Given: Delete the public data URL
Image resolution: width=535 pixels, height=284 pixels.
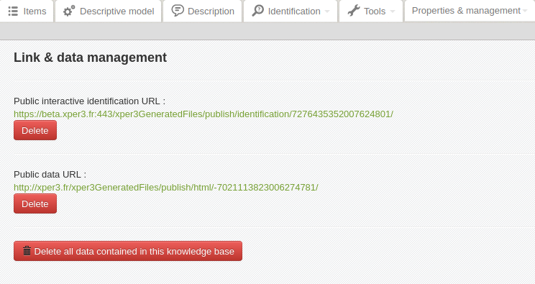Looking at the screenshot, I should click(x=35, y=203).
